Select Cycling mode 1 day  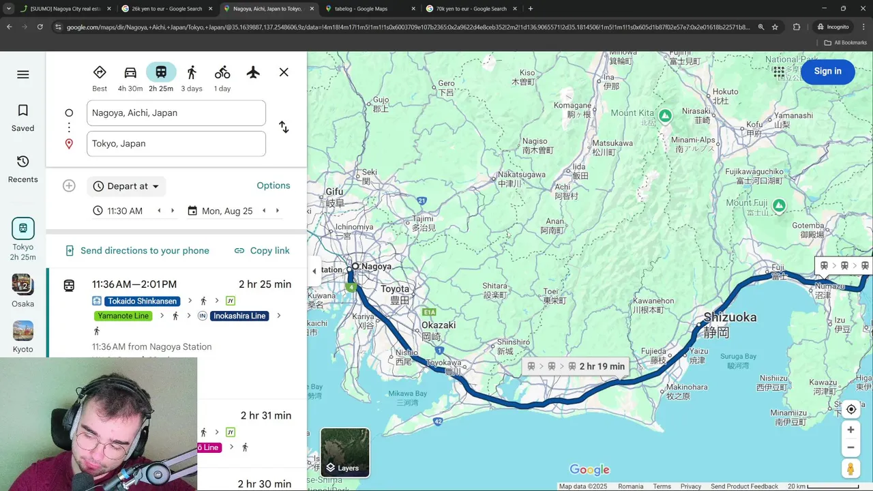pyautogui.click(x=222, y=78)
